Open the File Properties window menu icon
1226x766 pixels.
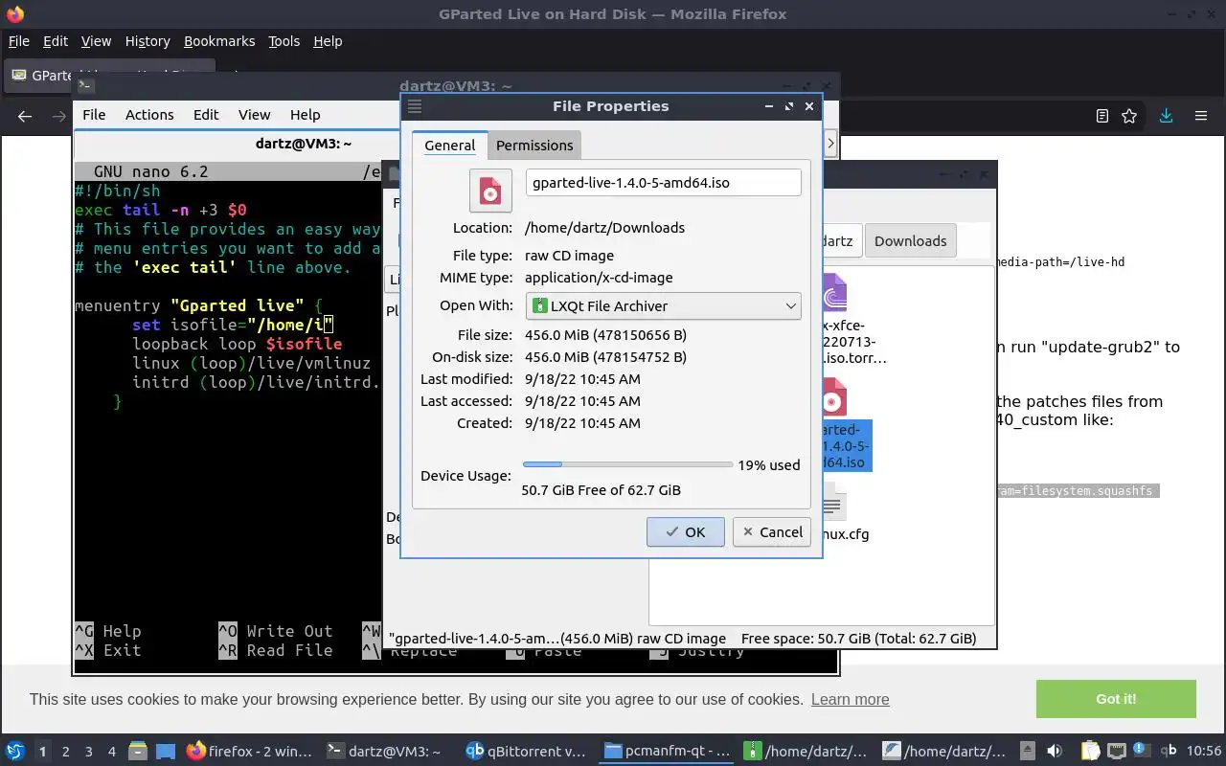pyautogui.click(x=415, y=106)
